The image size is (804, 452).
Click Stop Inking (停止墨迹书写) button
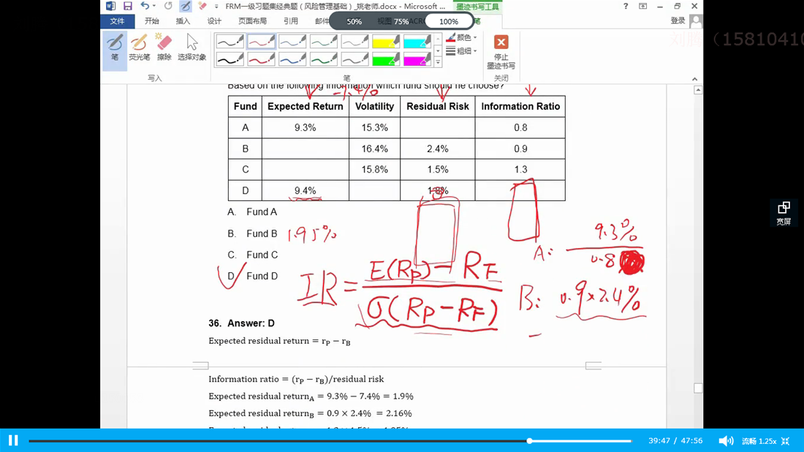[x=501, y=51]
